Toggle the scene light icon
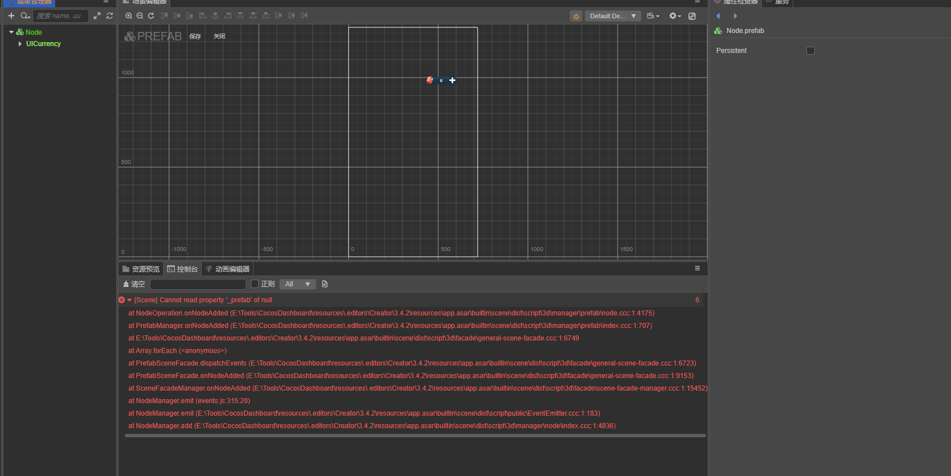This screenshot has width=951, height=476. (576, 16)
